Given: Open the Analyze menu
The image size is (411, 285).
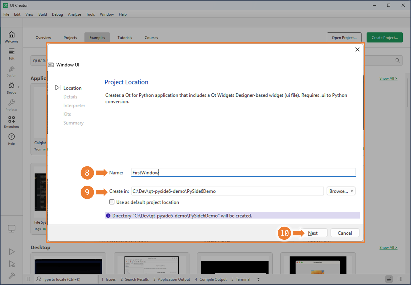Looking at the screenshot, I should point(75,14).
